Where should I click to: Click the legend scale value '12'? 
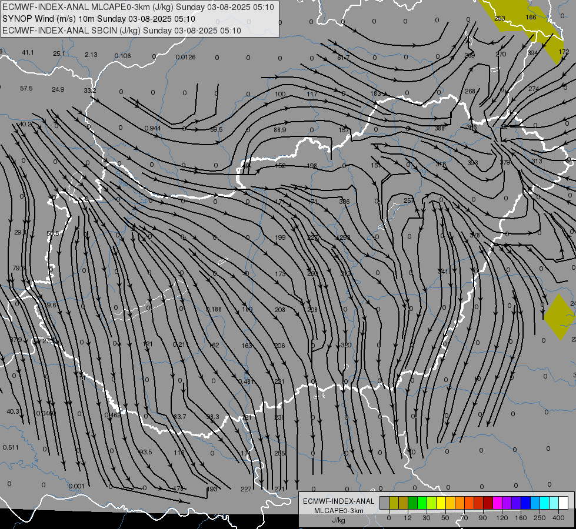click(x=408, y=518)
